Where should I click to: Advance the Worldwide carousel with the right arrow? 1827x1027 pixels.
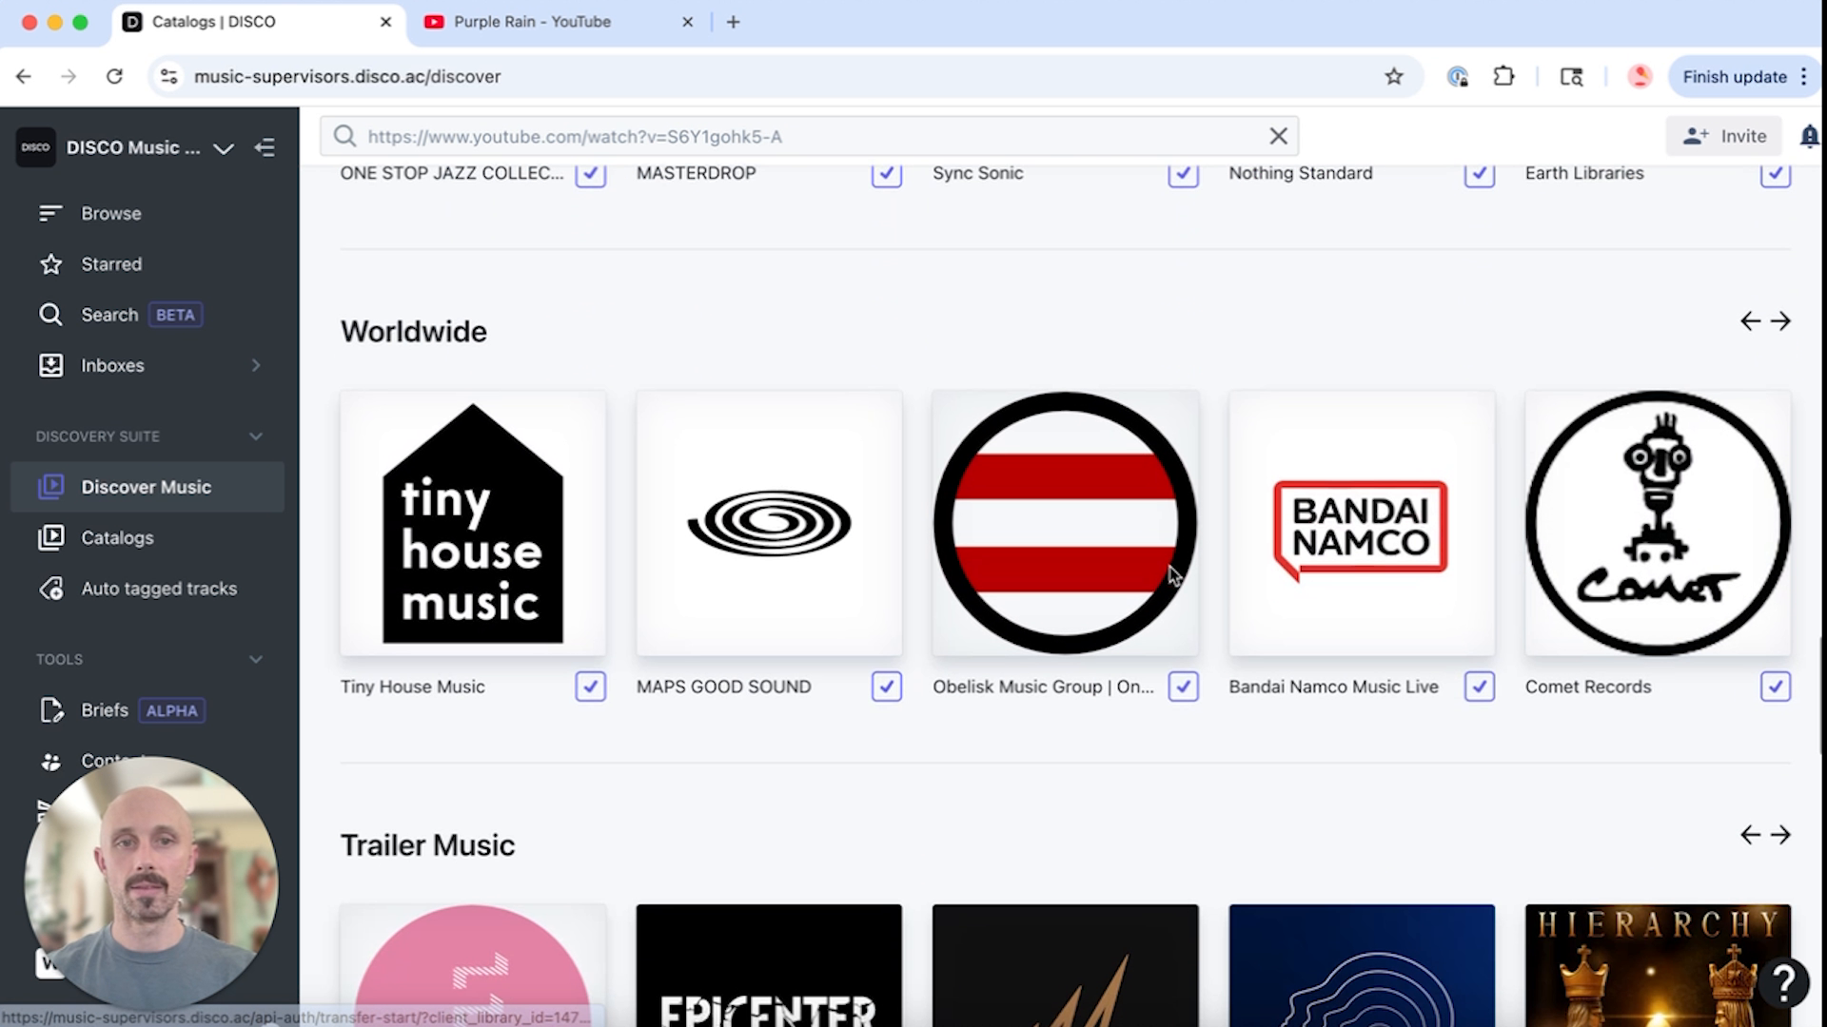pos(1780,320)
